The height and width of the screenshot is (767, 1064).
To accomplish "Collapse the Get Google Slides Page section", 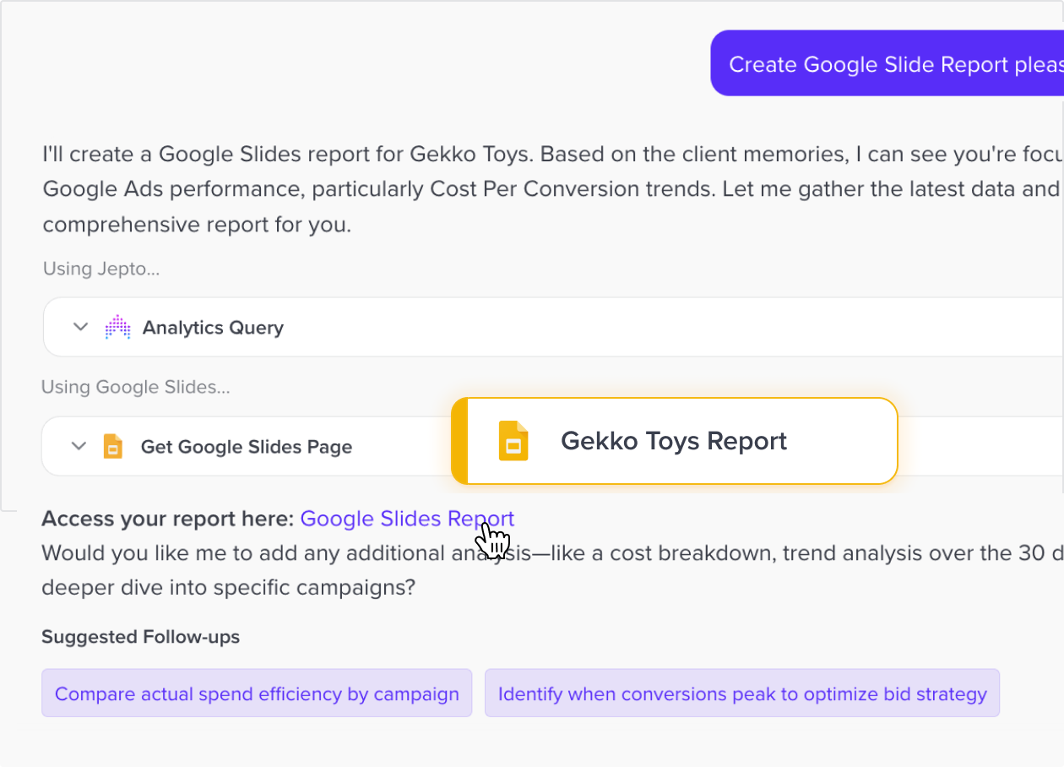I will [80, 446].
